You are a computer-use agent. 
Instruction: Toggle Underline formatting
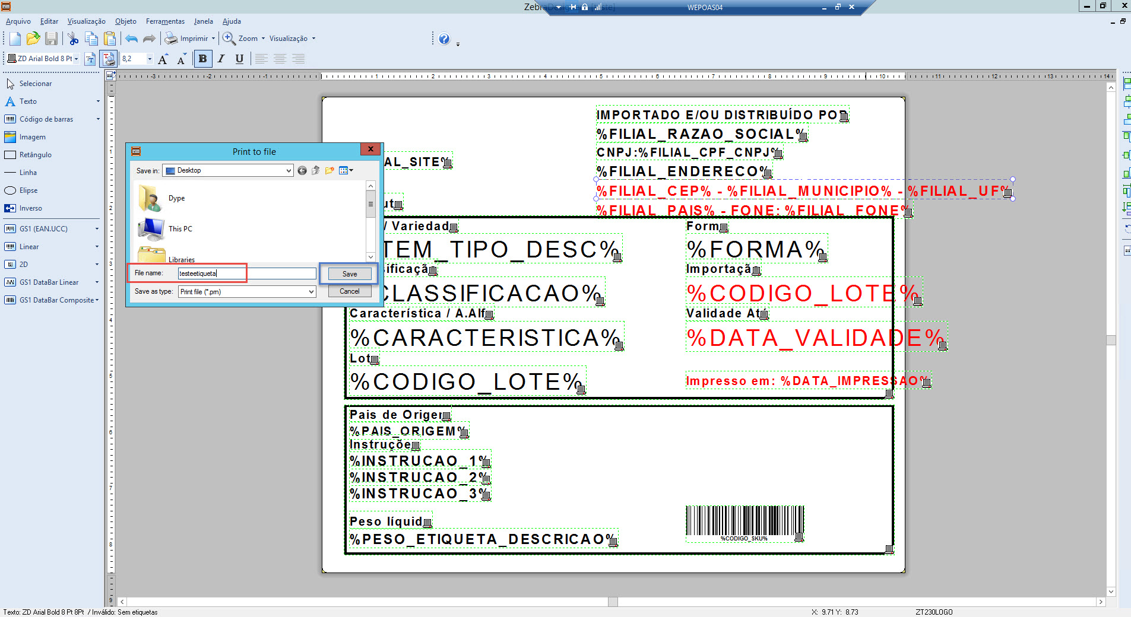(239, 59)
